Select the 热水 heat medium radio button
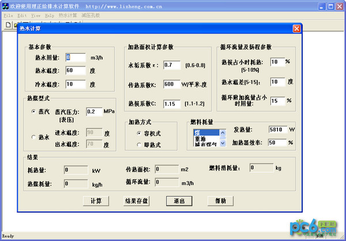 pyautogui.click(x=33, y=137)
